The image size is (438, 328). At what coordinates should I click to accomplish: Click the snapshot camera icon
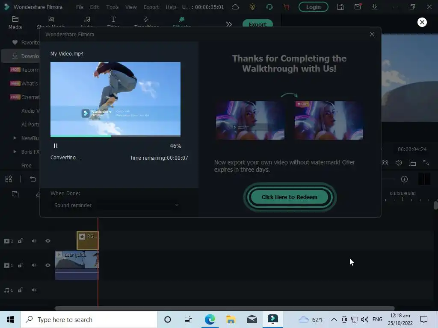tap(385, 163)
